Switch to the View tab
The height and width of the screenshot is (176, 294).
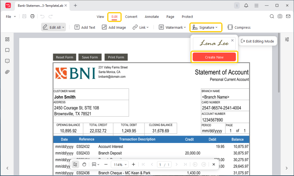pos(100,16)
